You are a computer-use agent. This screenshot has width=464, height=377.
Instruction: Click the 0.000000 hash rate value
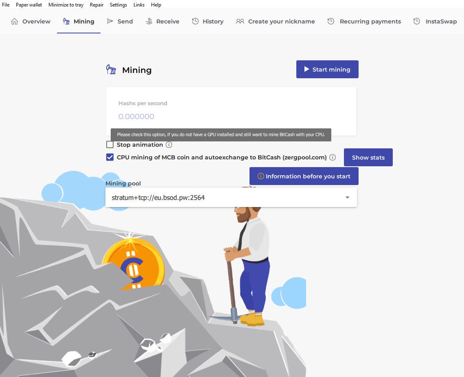136,117
